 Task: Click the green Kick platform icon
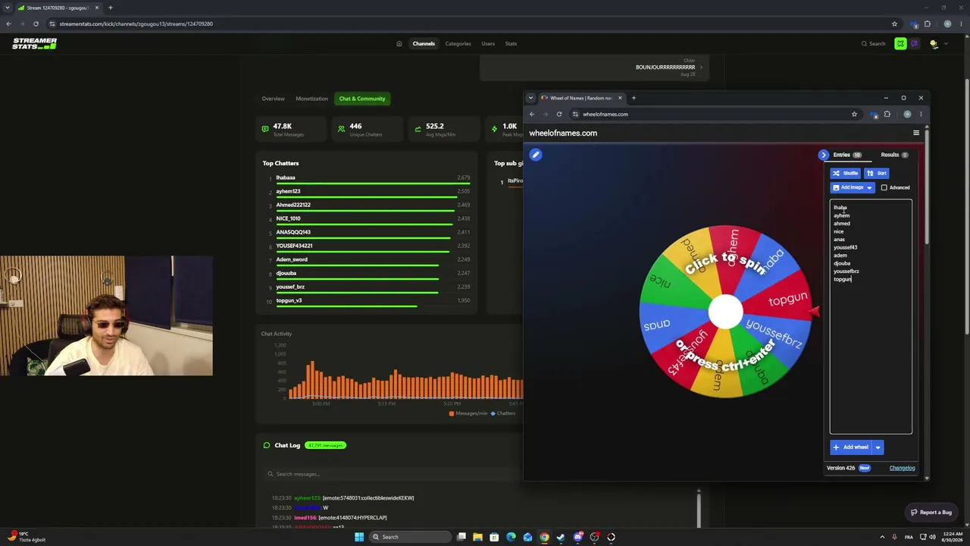click(x=900, y=44)
